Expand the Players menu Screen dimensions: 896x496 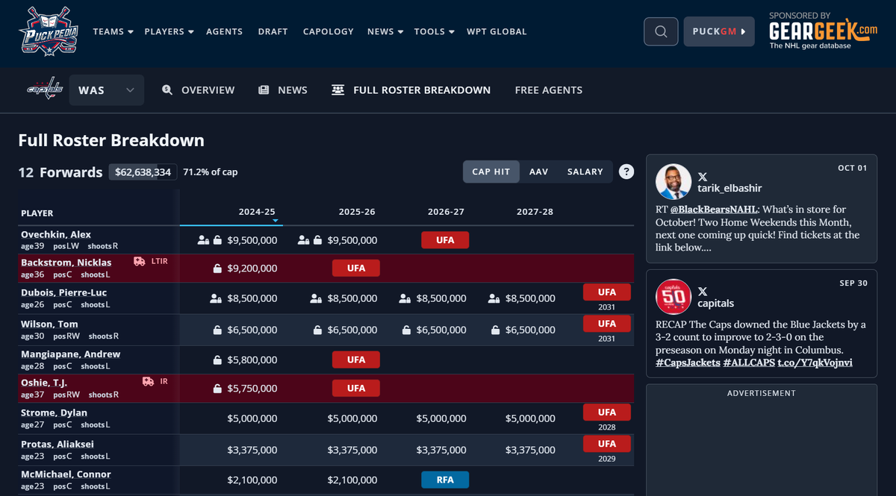(x=169, y=31)
